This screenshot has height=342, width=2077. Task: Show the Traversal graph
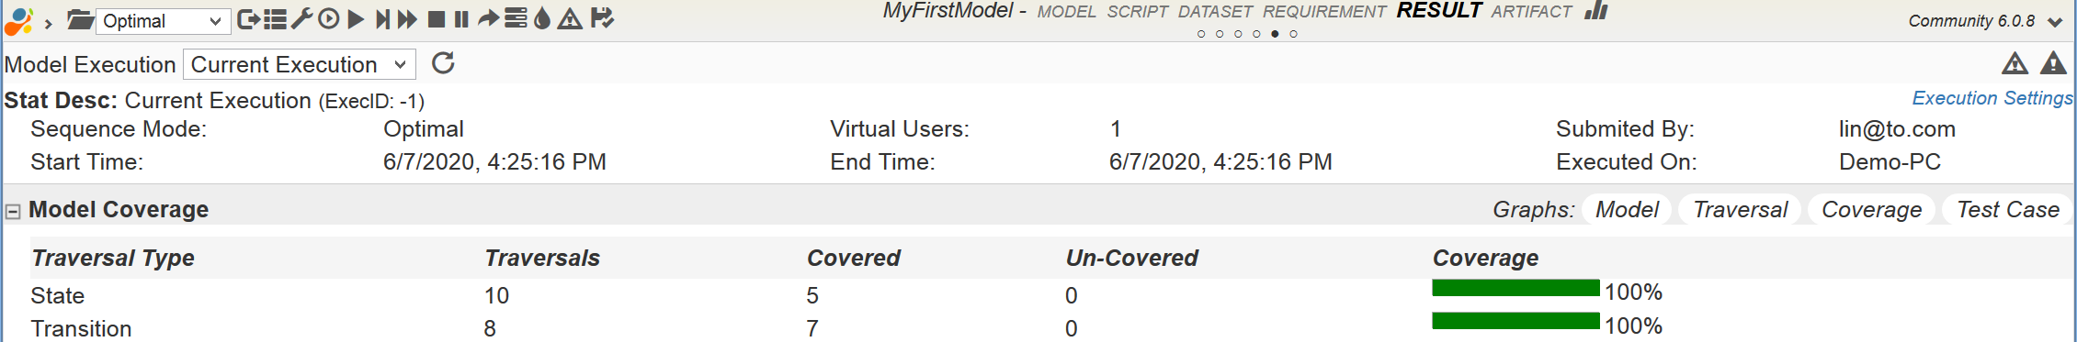click(x=1740, y=210)
